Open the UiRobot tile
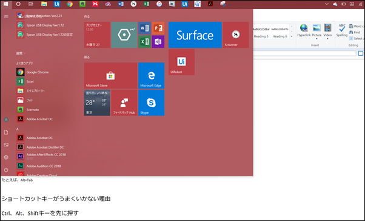Viewport: 365px width, 221px height. (181, 62)
